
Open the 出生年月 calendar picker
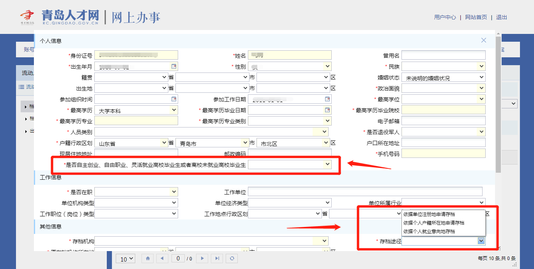(x=174, y=66)
